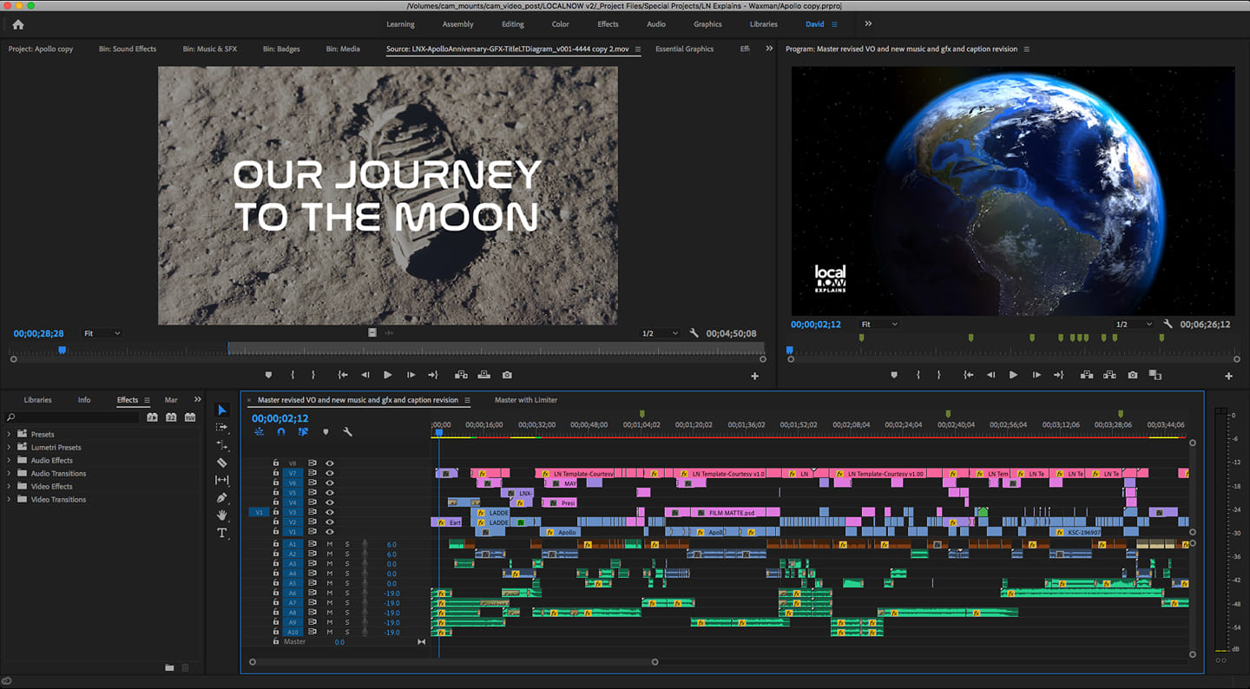The width and height of the screenshot is (1250, 689).
Task: Select the Pen tool
Action: (x=222, y=498)
